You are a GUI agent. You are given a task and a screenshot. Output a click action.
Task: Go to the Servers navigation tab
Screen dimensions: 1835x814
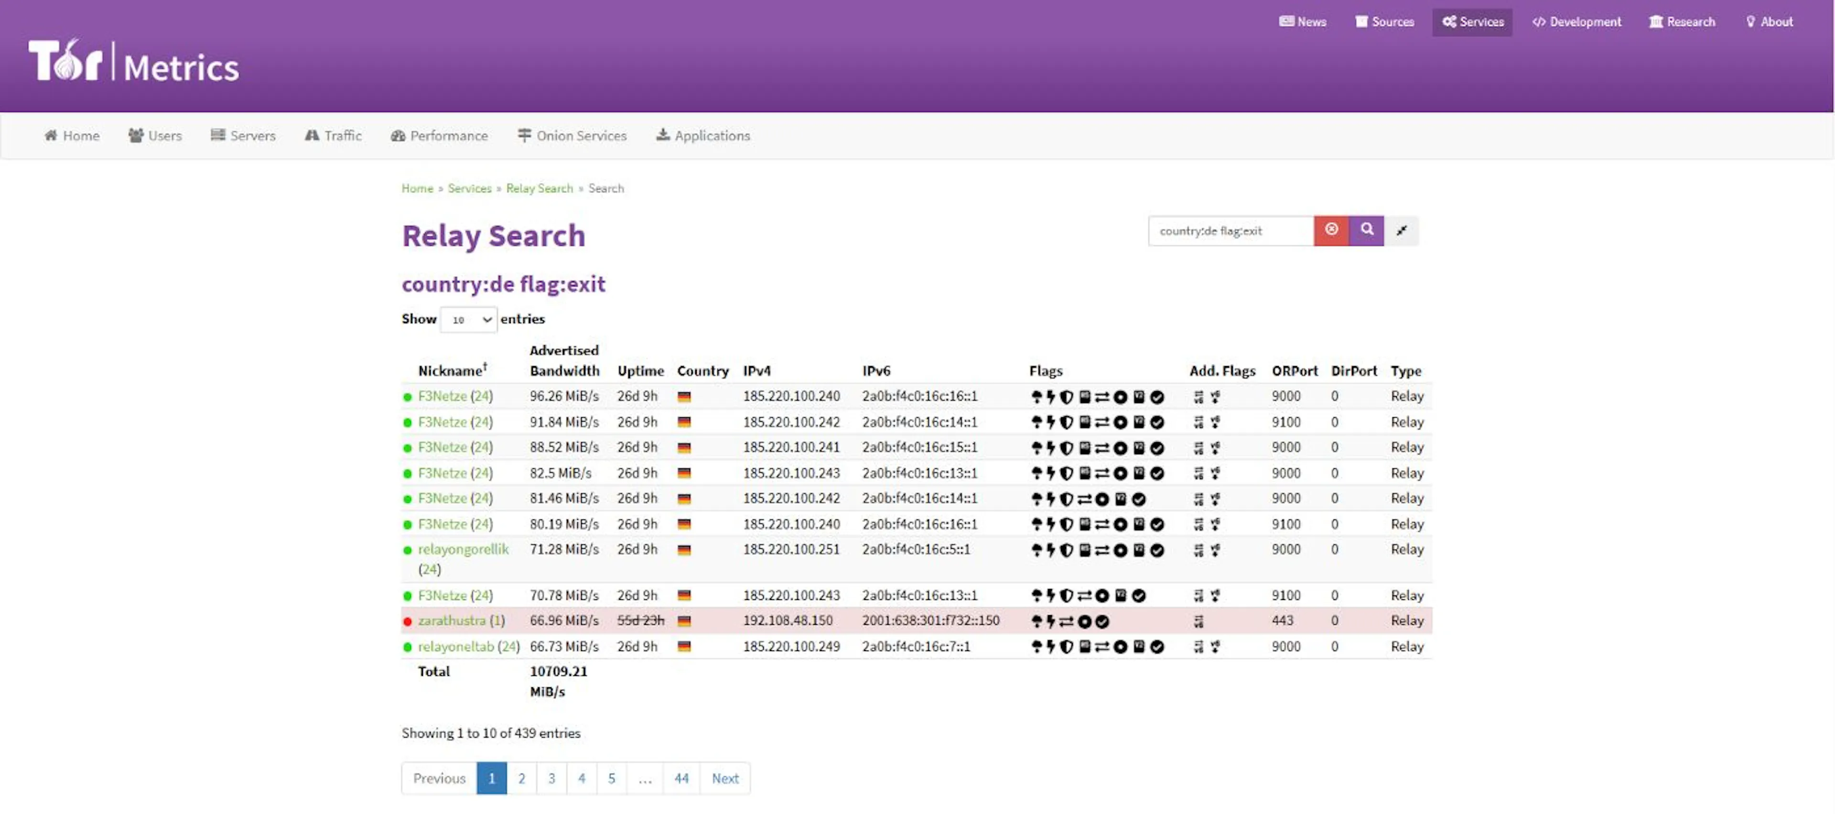point(243,135)
